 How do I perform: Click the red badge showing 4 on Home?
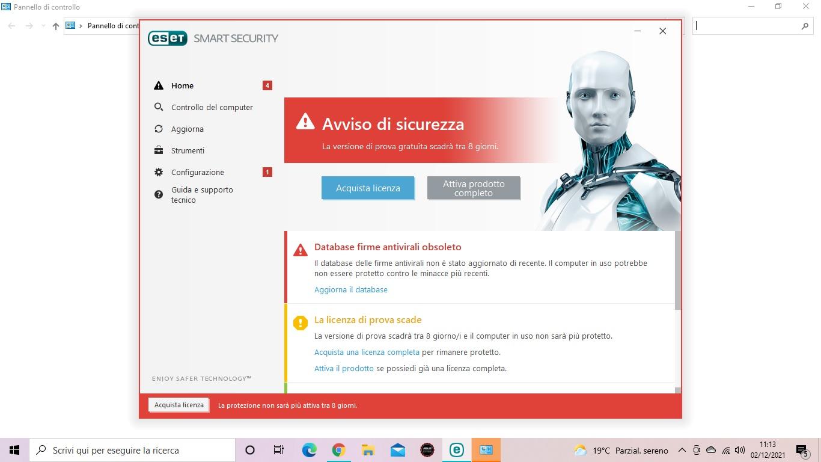pos(267,85)
